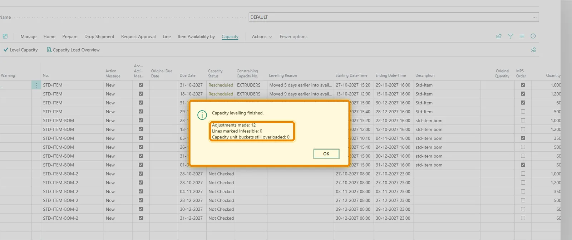The image size is (572, 240).
Task: Click the worksheet icon left of Manage
Action: (x=5, y=36)
